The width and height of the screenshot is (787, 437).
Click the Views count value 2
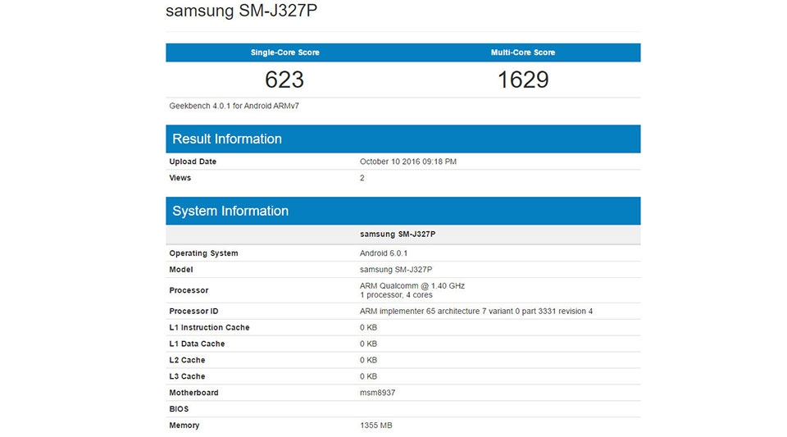click(x=362, y=178)
